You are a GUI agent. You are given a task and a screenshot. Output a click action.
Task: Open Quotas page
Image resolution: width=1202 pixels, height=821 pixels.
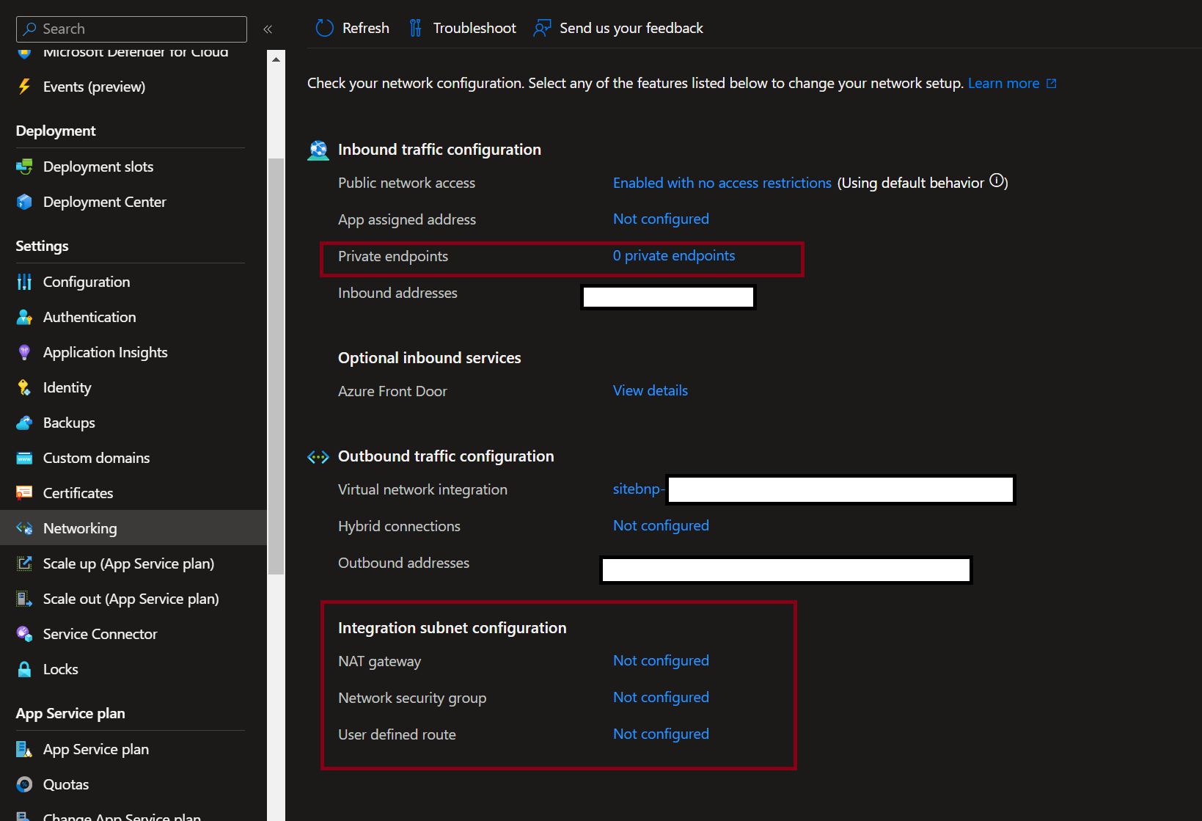(66, 784)
